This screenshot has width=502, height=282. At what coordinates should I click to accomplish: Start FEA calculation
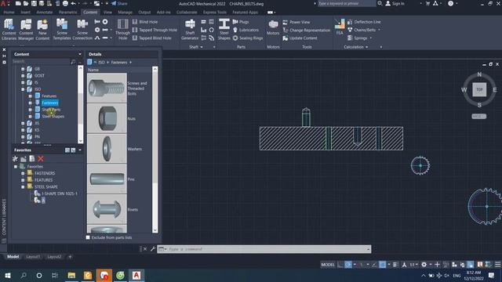[340, 27]
